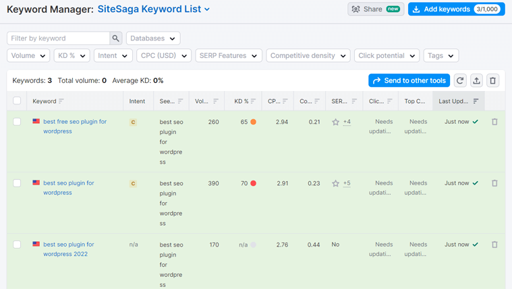Sort by SERP features column icon
The height and width of the screenshot is (289, 512).
point(354,101)
